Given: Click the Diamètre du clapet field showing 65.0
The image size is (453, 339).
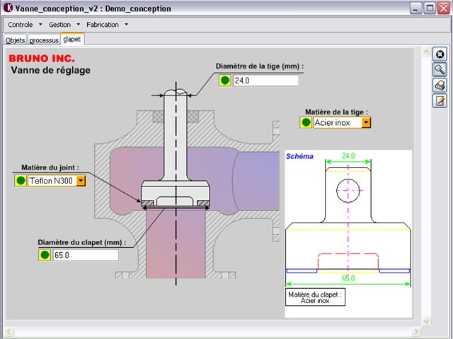Looking at the screenshot, I should [86, 255].
